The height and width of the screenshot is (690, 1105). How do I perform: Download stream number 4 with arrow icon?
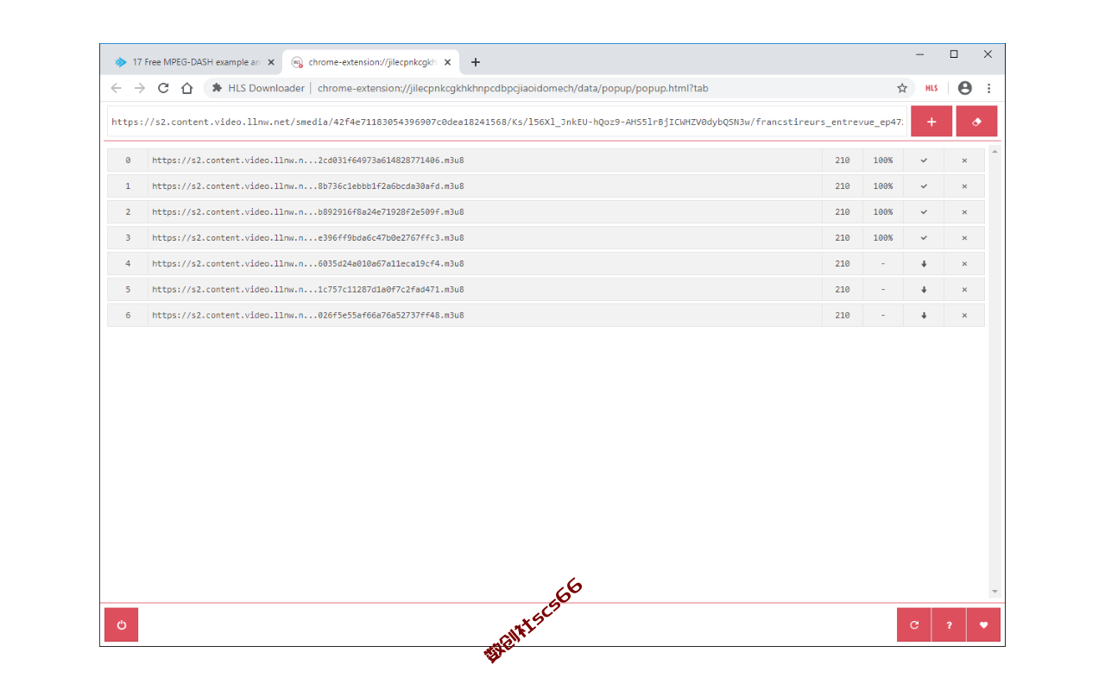click(x=924, y=264)
